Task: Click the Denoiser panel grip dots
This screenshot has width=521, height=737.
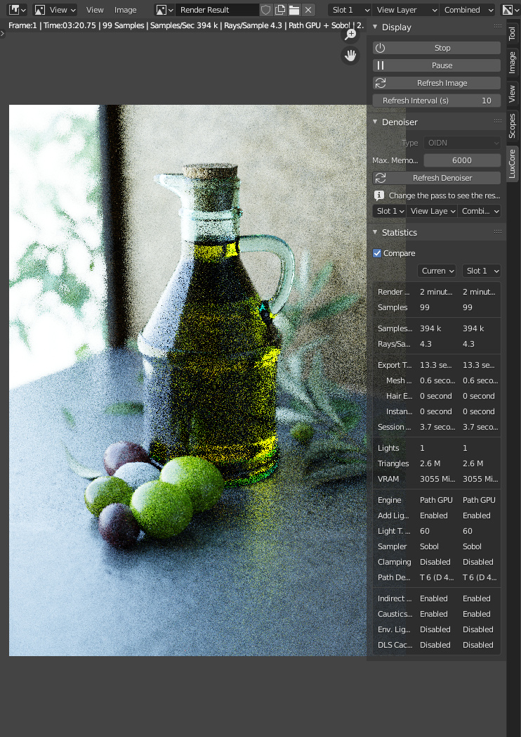Action: click(498, 121)
